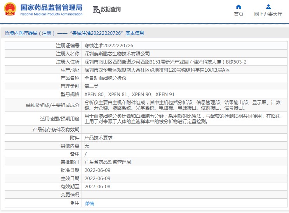Click the bullet icon beside 注
This screenshot has height=213, width=289.
coord(72,203)
